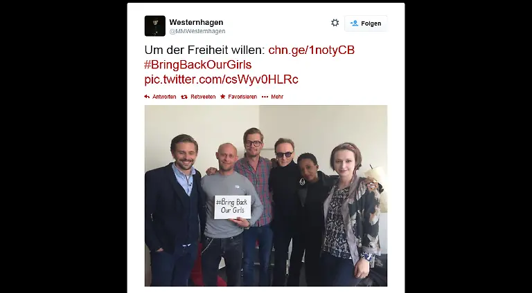532x293 pixels.
Task: Click the reply arrow icon
Action: tap(147, 97)
